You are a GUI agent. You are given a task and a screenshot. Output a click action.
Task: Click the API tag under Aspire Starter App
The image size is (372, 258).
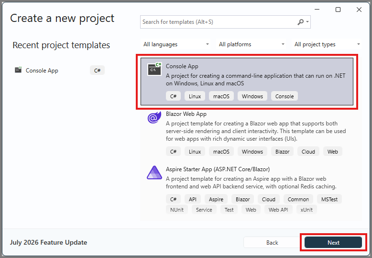[x=193, y=199]
